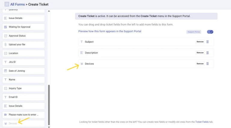Select the Name field
The image size is (231, 128).
tap(23, 80)
